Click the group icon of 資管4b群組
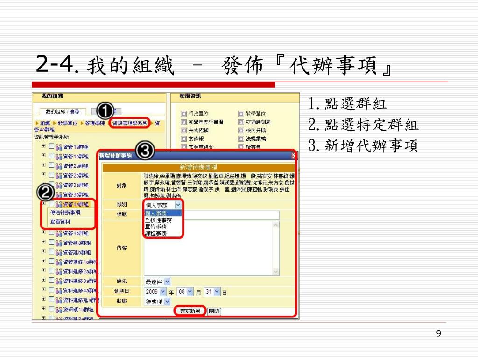Image resolution: width=478 pixels, height=358 pixels. click(58, 234)
